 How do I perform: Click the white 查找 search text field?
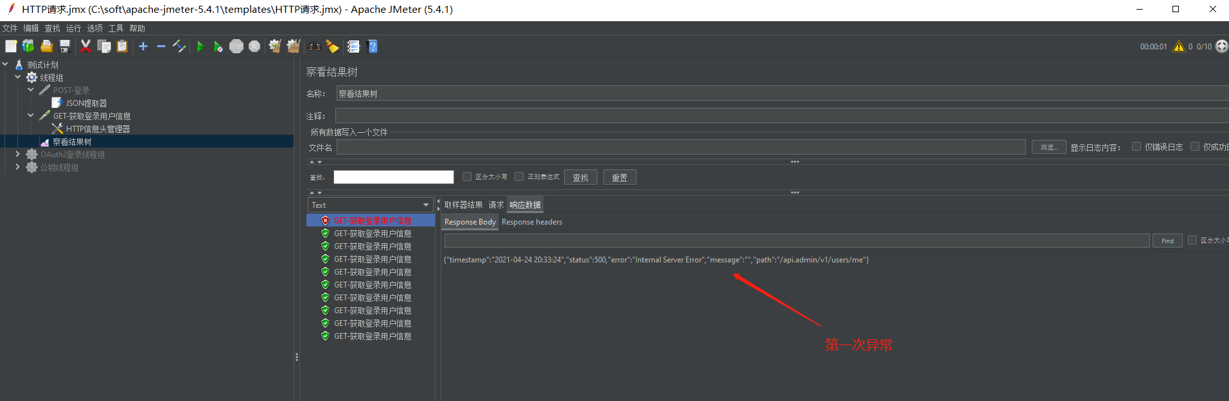[x=393, y=177]
